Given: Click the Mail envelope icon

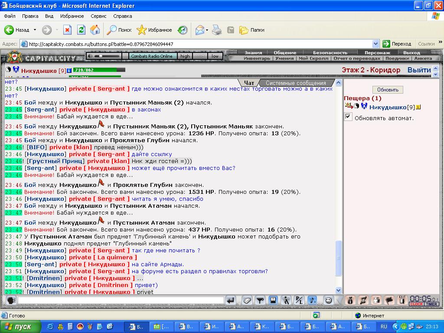Looking at the screenshot, I should [199, 30].
